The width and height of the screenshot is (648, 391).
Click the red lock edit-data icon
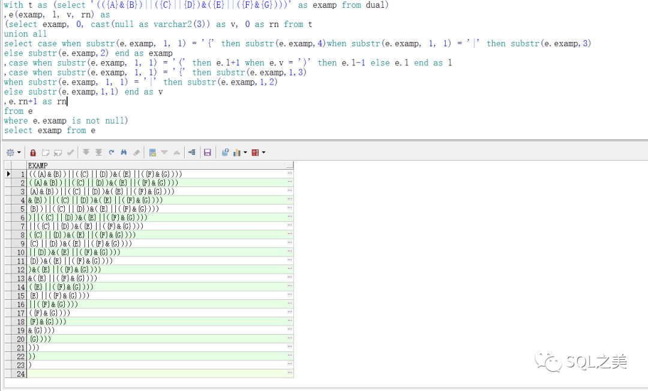33,152
